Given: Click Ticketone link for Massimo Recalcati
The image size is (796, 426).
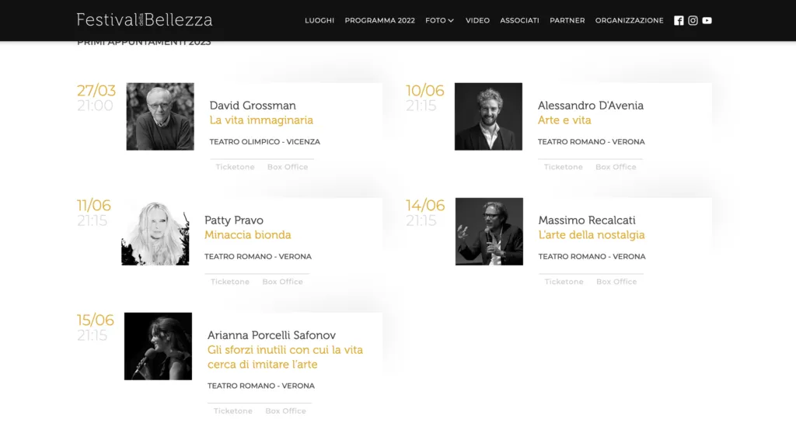Looking at the screenshot, I should [x=564, y=282].
